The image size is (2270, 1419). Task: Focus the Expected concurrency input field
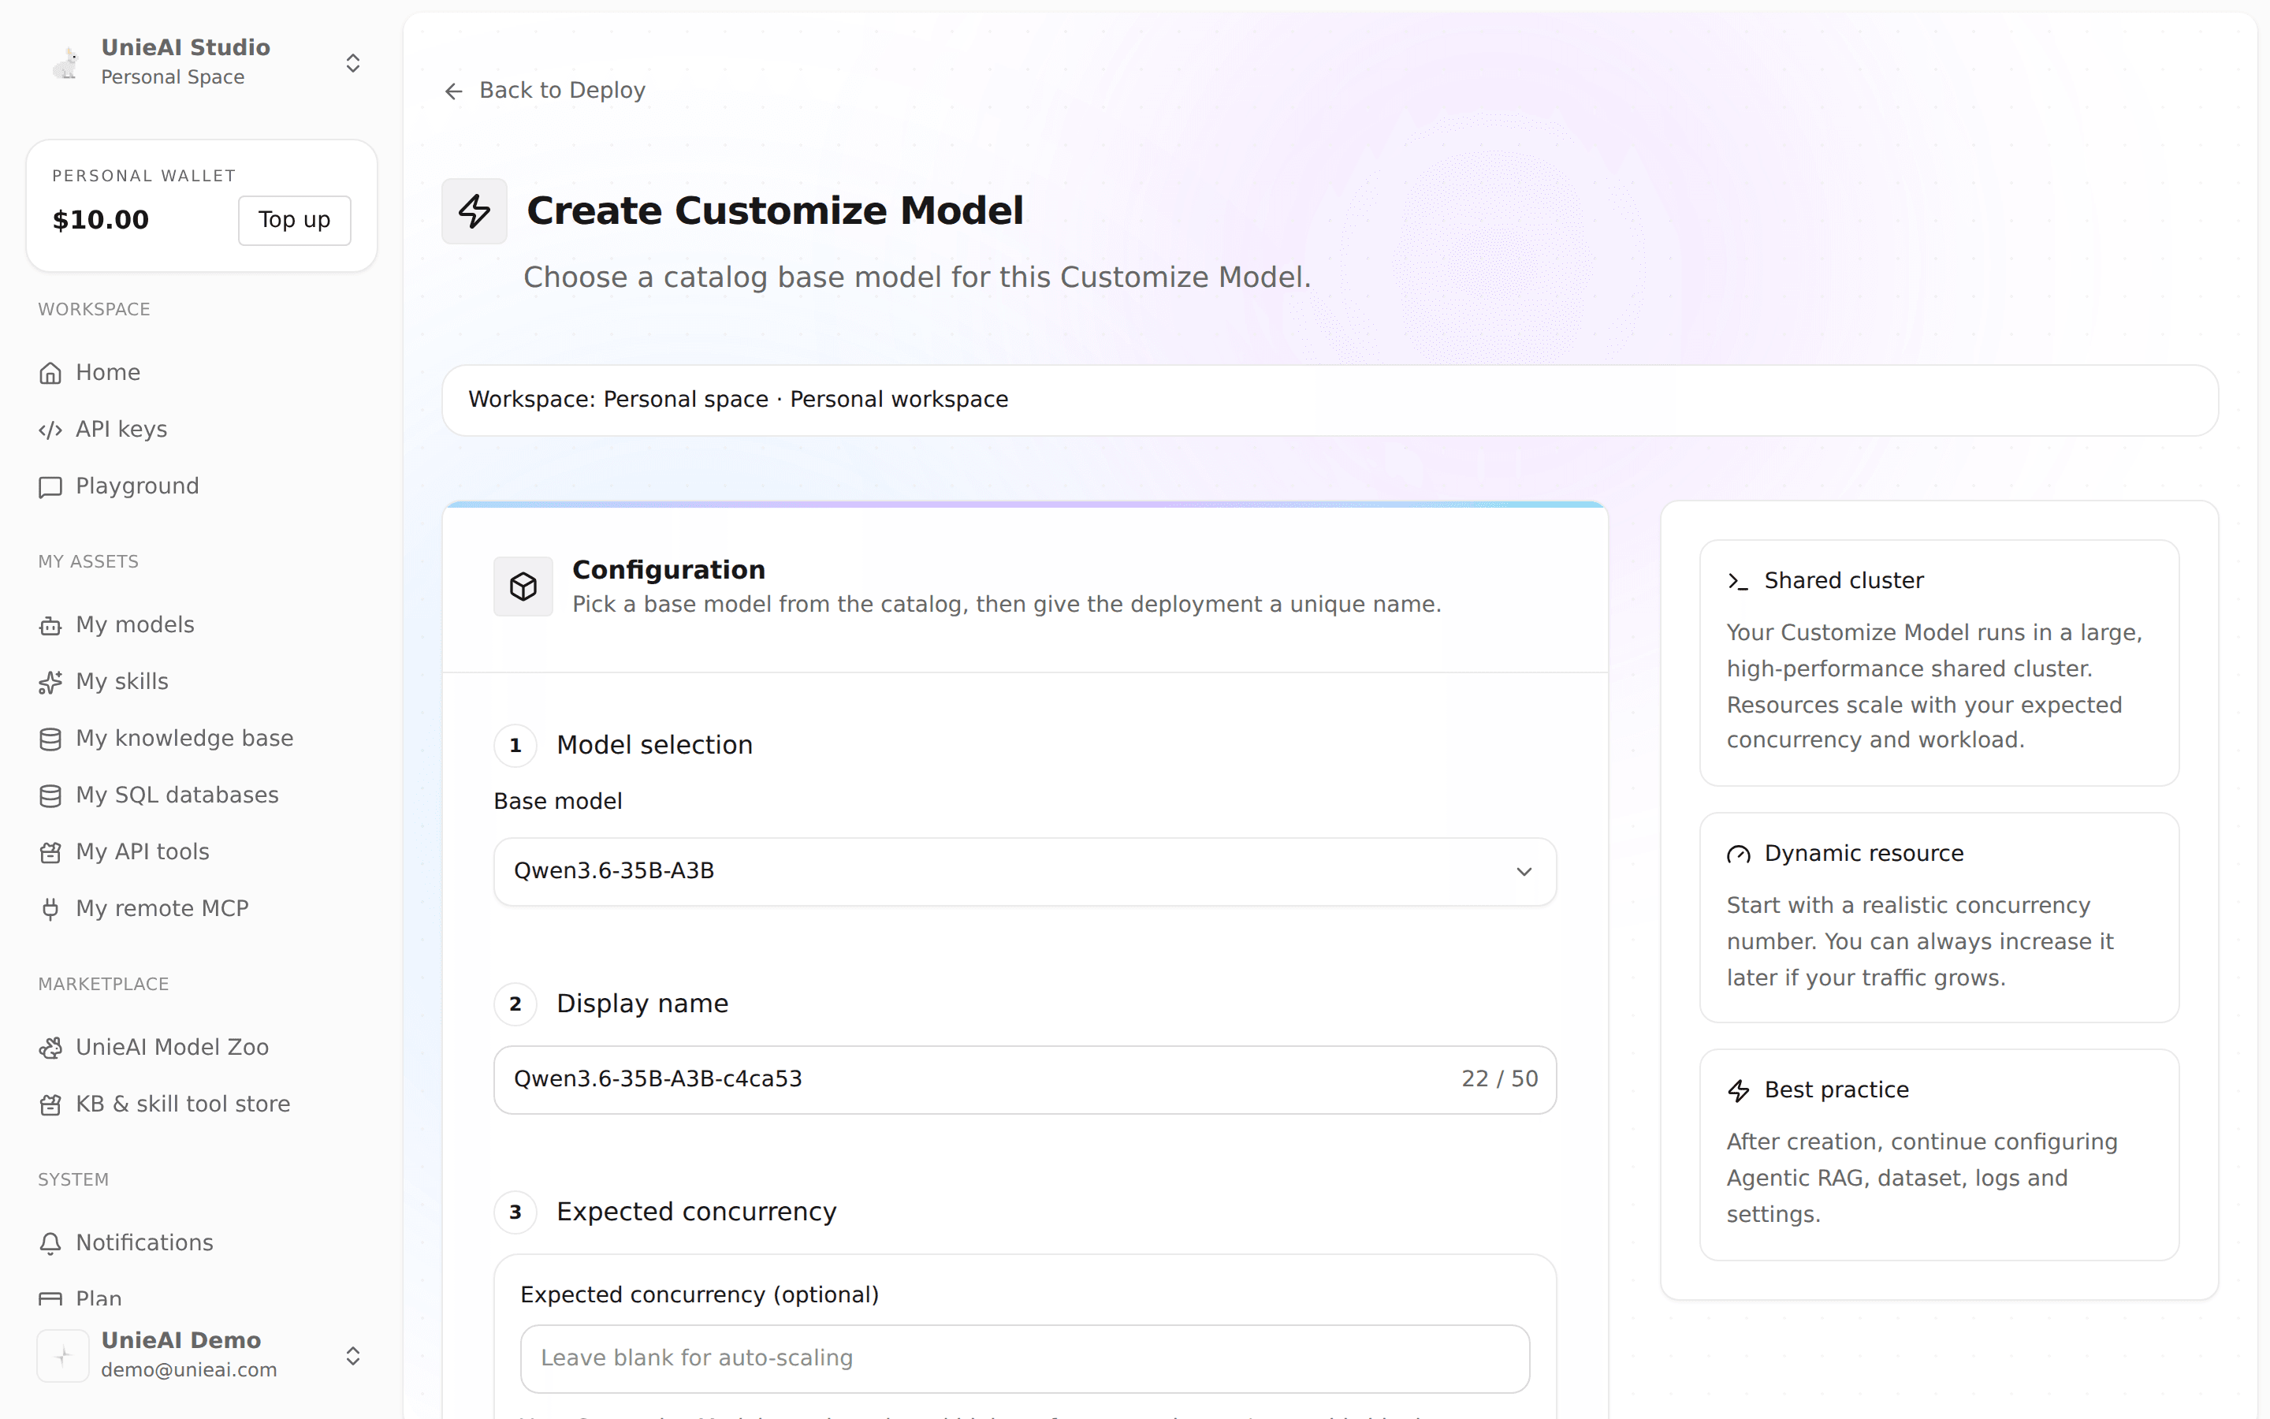(x=1025, y=1358)
